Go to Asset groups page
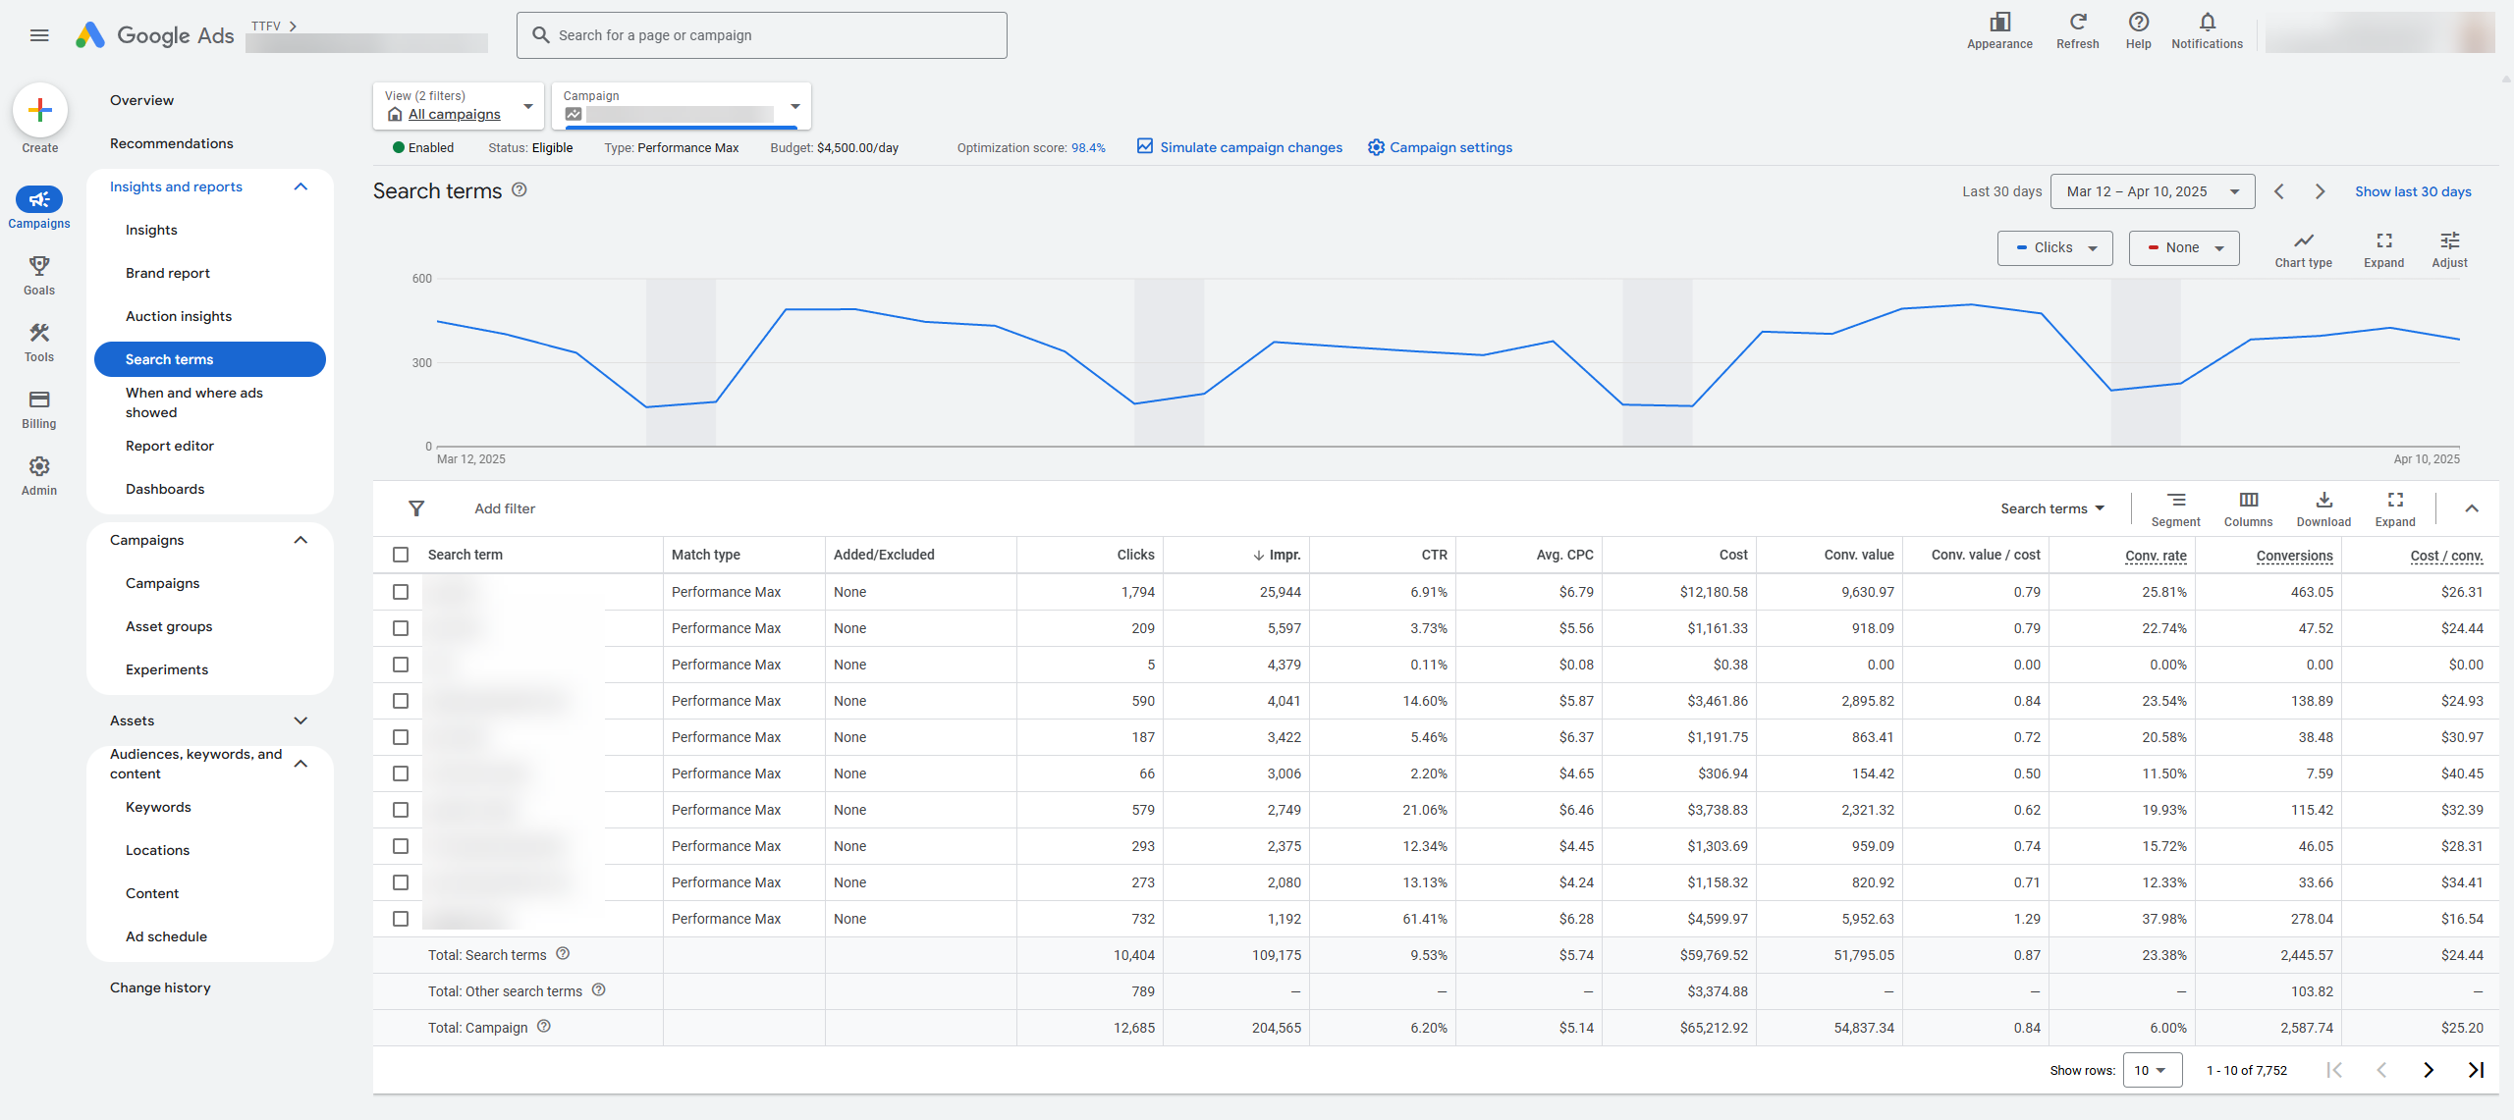Screen dimensions: 2514x1120 (169, 626)
